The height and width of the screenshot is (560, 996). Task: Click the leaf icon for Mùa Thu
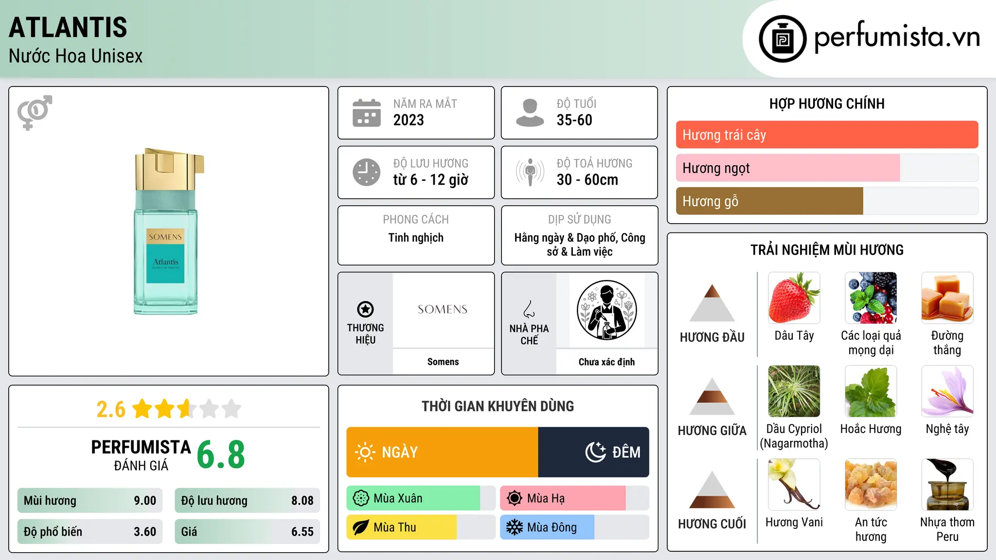tap(361, 527)
